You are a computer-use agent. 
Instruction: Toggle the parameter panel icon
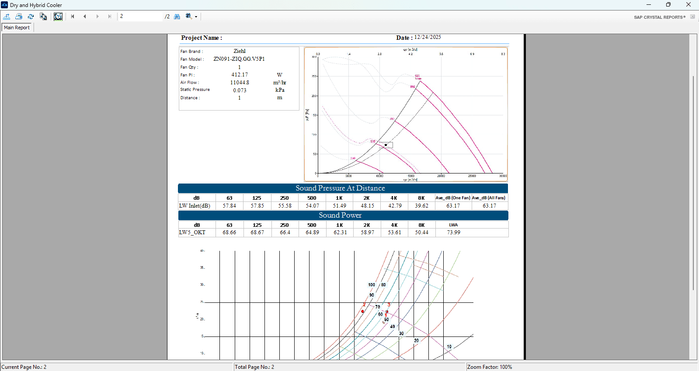coord(58,17)
